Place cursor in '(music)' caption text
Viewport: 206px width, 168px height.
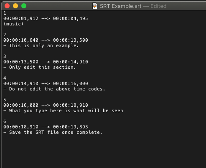13,24
